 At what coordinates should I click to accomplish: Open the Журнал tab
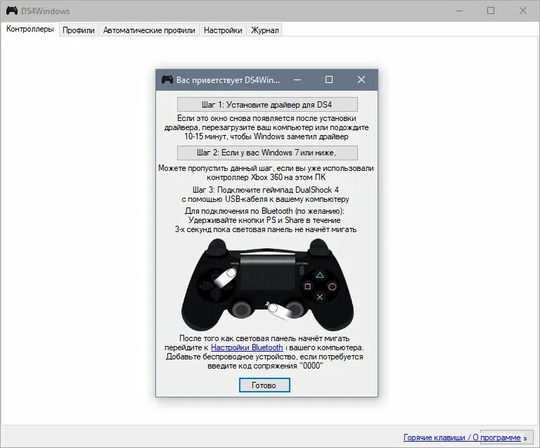264,30
